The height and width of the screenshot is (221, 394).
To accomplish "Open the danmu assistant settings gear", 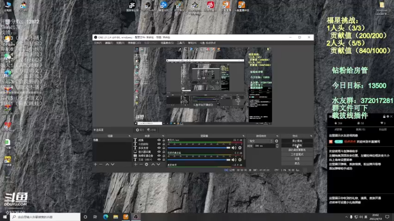I will [388, 116].
